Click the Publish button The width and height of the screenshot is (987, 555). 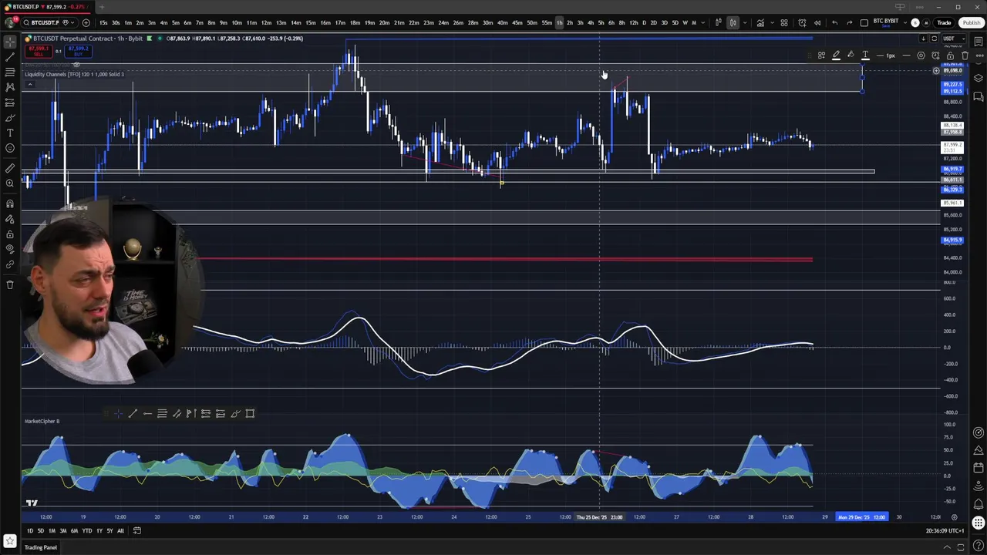point(971,22)
